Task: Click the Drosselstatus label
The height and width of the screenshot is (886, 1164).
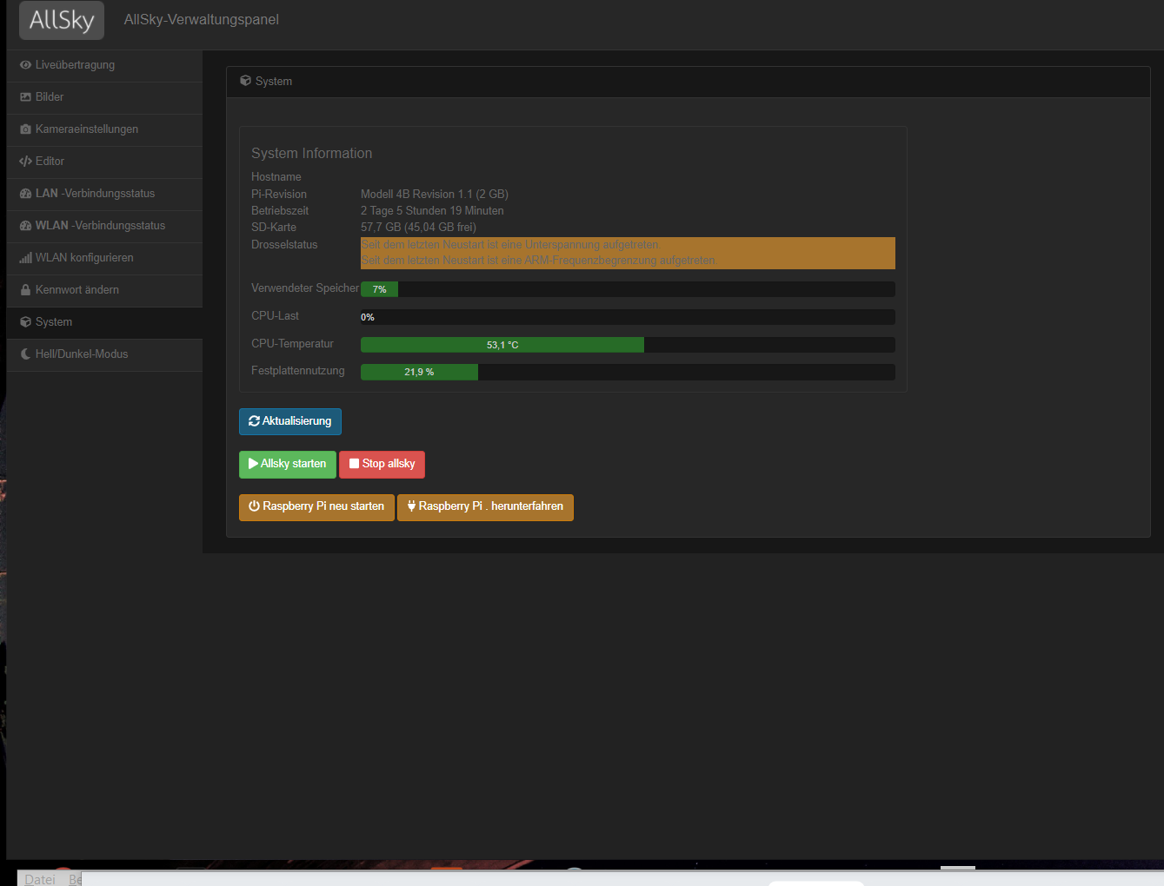Action: coord(284,245)
